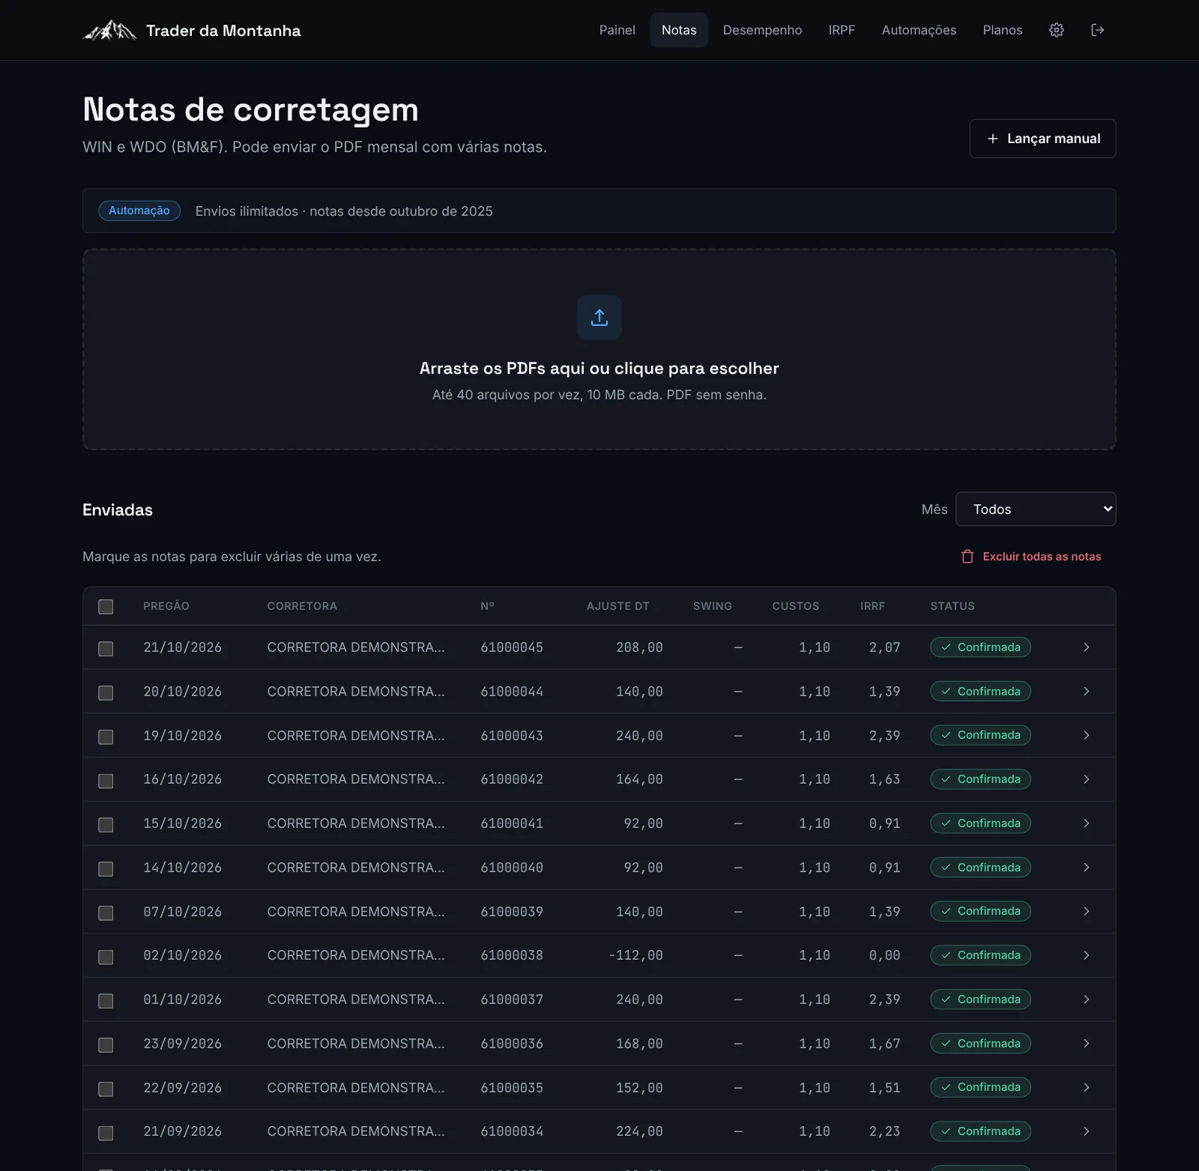Check the box for 01/10/2026 note
The image size is (1199, 1171).
coord(106,1001)
